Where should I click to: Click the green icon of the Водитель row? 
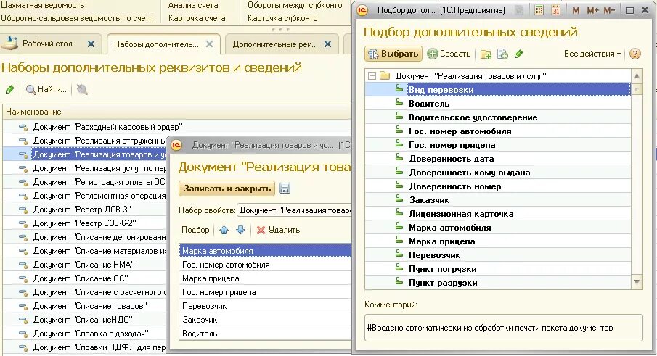point(399,102)
